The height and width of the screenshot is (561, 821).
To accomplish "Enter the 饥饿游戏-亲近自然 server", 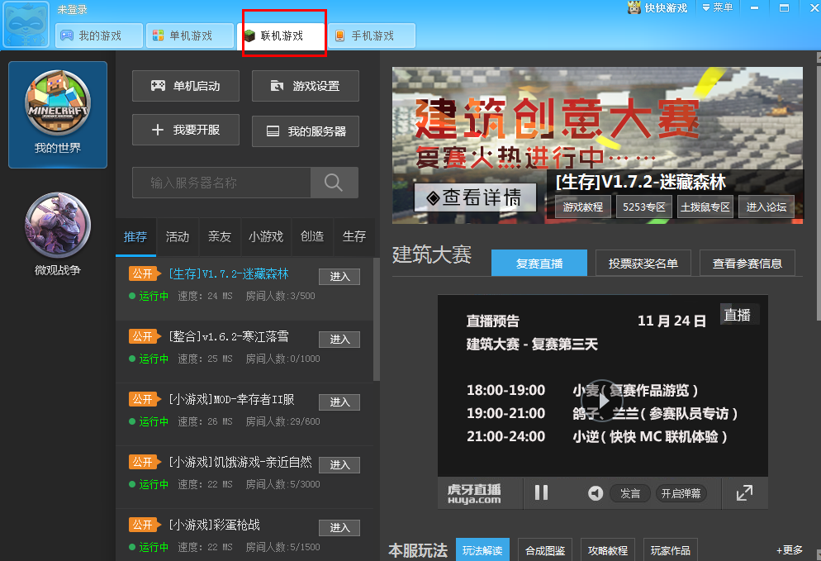I will [339, 465].
